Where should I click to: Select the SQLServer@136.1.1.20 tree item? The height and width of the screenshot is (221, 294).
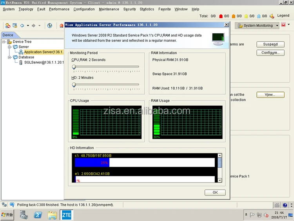tap(44, 62)
